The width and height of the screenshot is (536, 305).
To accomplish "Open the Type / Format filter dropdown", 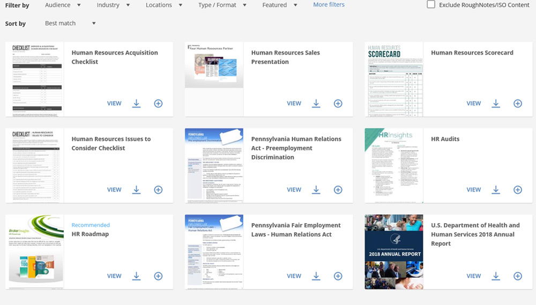I will (x=222, y=5).
